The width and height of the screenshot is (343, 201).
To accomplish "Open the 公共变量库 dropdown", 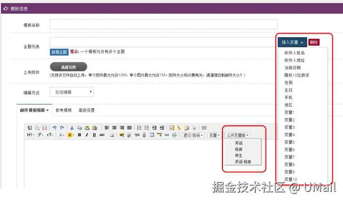I will click(238, 135).
